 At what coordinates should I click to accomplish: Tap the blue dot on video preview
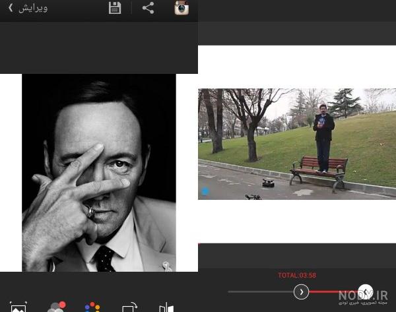tap(205, 191)
